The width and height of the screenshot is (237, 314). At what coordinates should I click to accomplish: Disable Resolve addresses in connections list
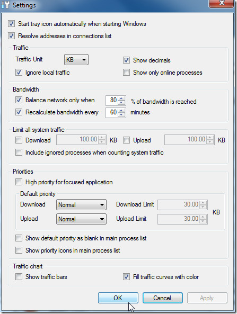(11, 36)
